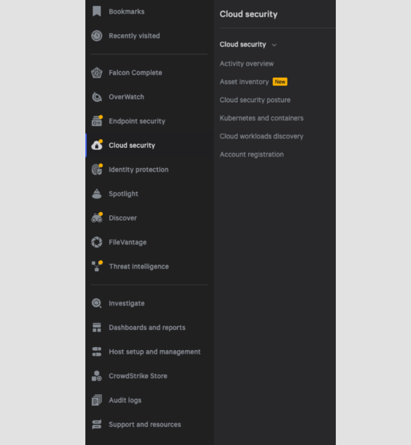Image resolution: width=411 pixels, height=445 pixels.
Task: Navigate to Account registration
Action: [x=251, y=155]
